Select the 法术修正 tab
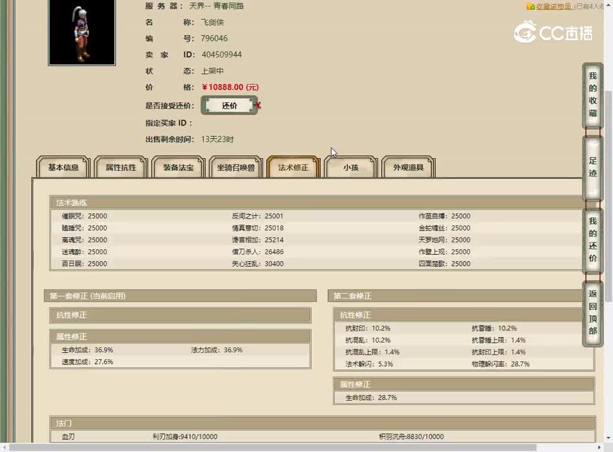Screen dimensions: 613x452 click(x=293, y=167)
